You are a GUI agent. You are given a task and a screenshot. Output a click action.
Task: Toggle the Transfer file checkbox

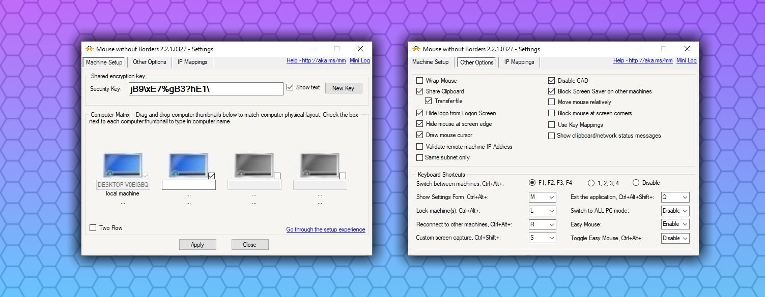(x=429, y=101)
